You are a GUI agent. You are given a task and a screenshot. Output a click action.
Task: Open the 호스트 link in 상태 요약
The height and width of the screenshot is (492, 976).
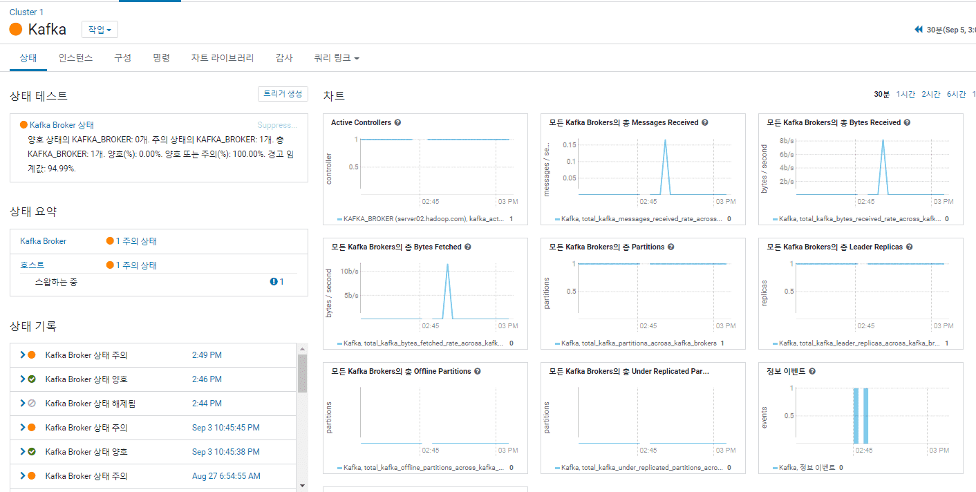click(32, 265)
